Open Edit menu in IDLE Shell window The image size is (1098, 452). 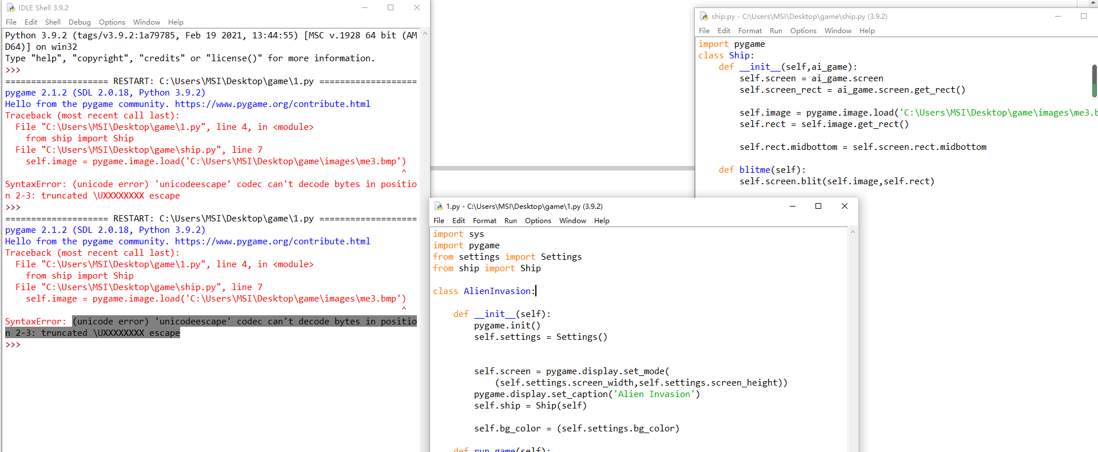point(31,22)
